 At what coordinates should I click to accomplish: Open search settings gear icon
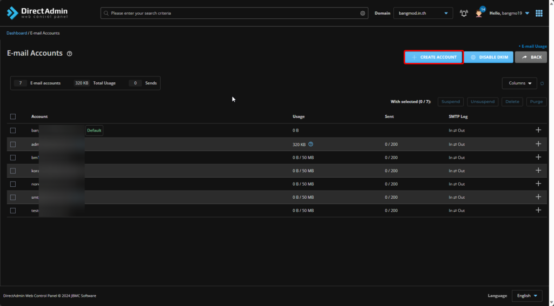(x=362, y=13)
